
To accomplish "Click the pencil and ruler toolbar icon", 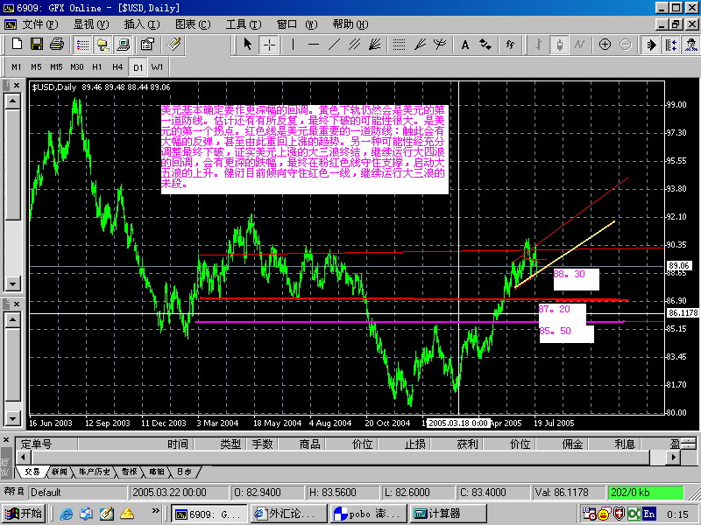I will pos(173,45).
